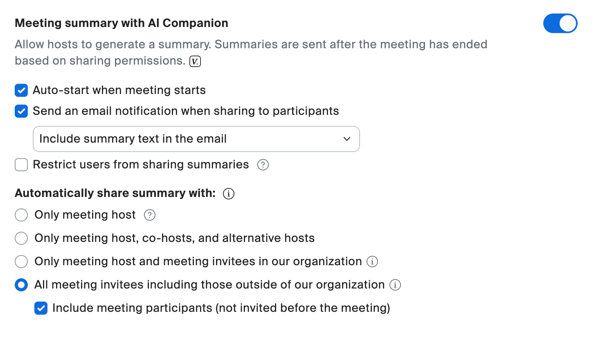Click the dropdown's current selection text
This screenshot has width=603, height=340.
pyautogui.click(x=133, y=139)
